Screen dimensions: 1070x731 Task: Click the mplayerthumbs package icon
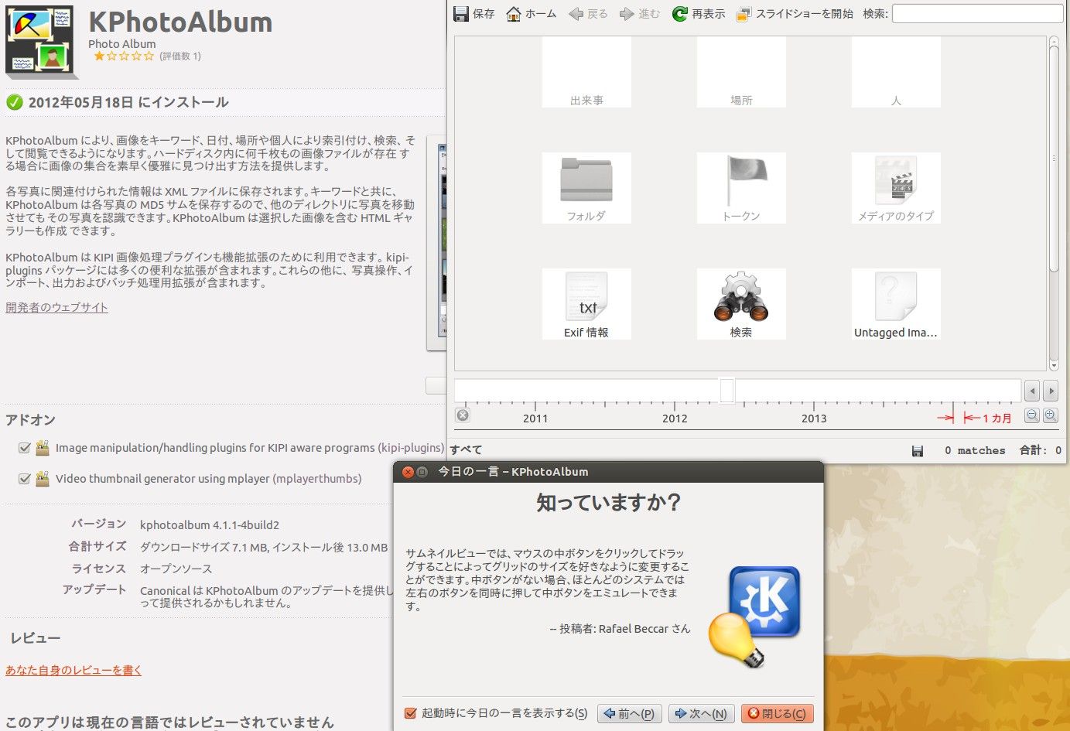(43, 479)
